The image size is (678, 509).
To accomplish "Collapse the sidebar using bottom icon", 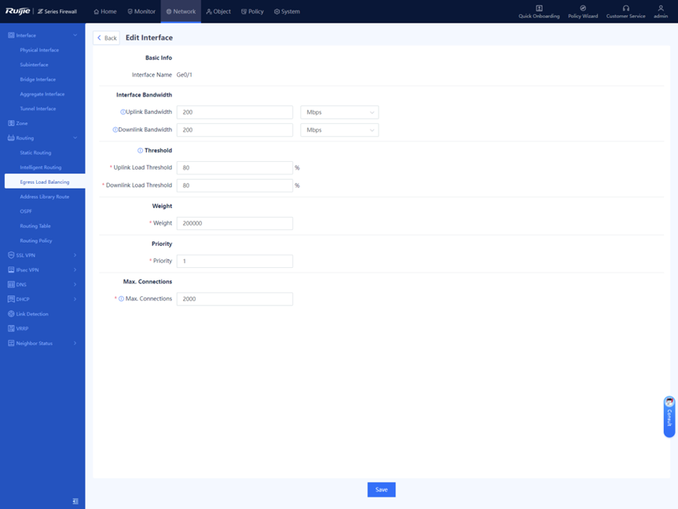I will [x=75, y=501].
